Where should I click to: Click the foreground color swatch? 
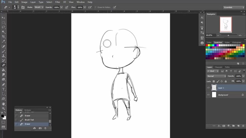(x=2, y=116)
